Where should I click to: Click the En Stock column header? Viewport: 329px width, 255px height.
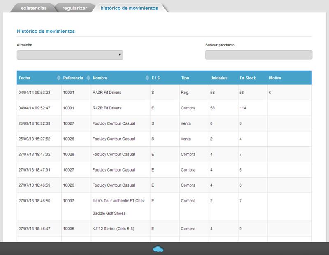point(248,78)
